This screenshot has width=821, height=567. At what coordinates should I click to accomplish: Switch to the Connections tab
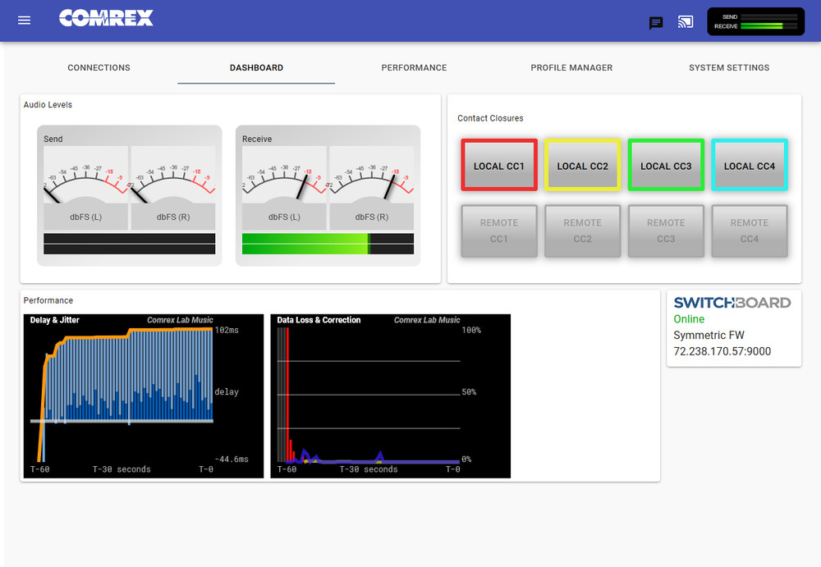99,68
